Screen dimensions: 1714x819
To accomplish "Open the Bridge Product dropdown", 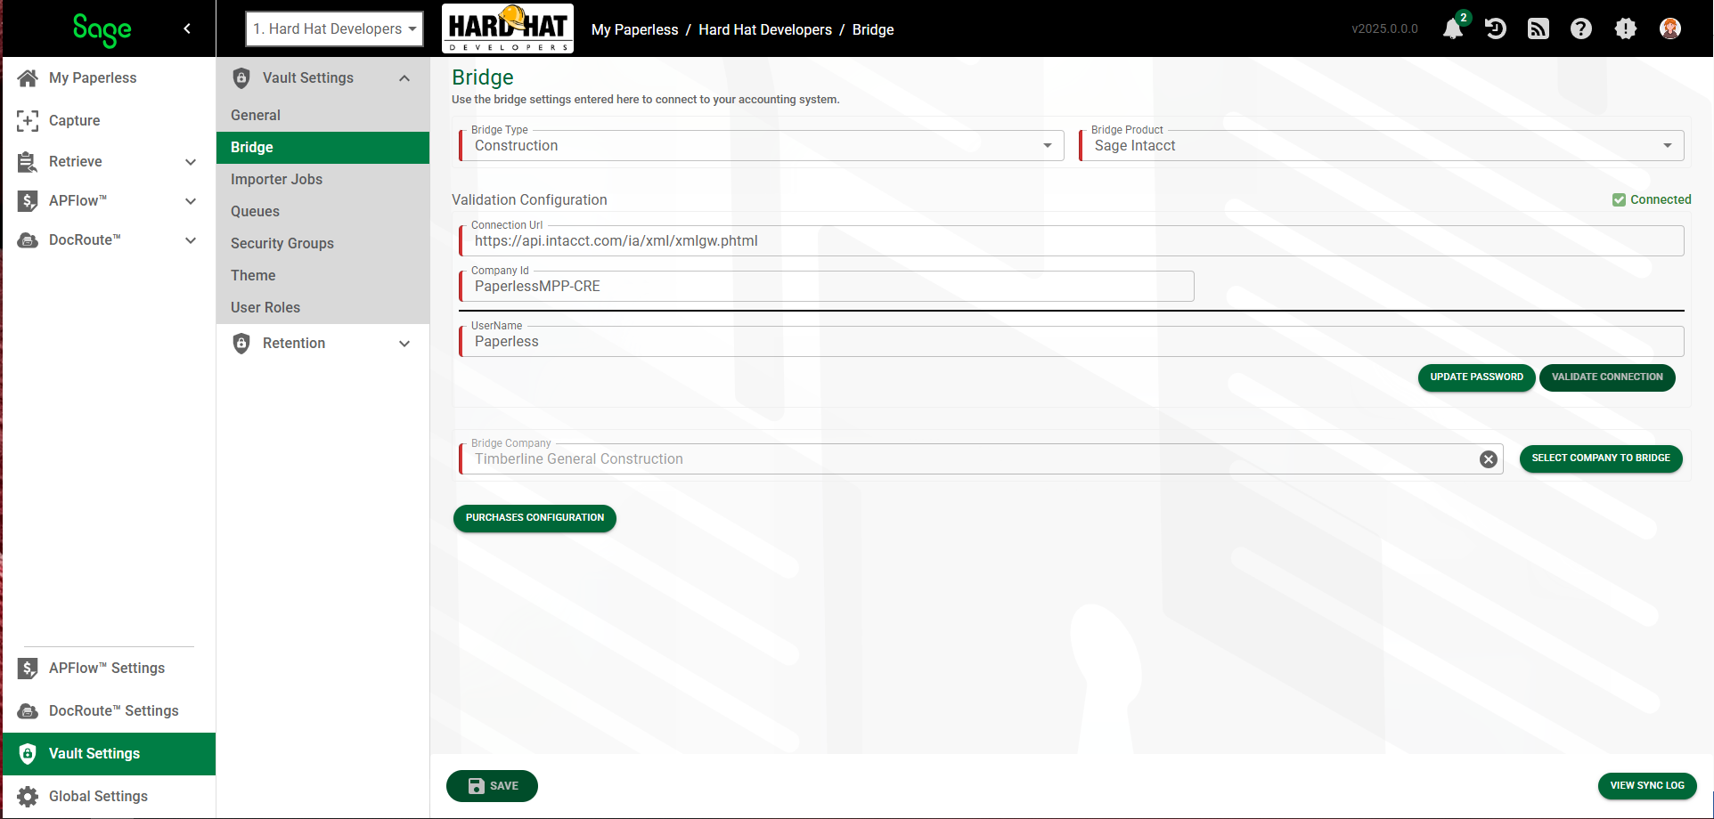I will pyautogui.click(x=1382, y=146).
